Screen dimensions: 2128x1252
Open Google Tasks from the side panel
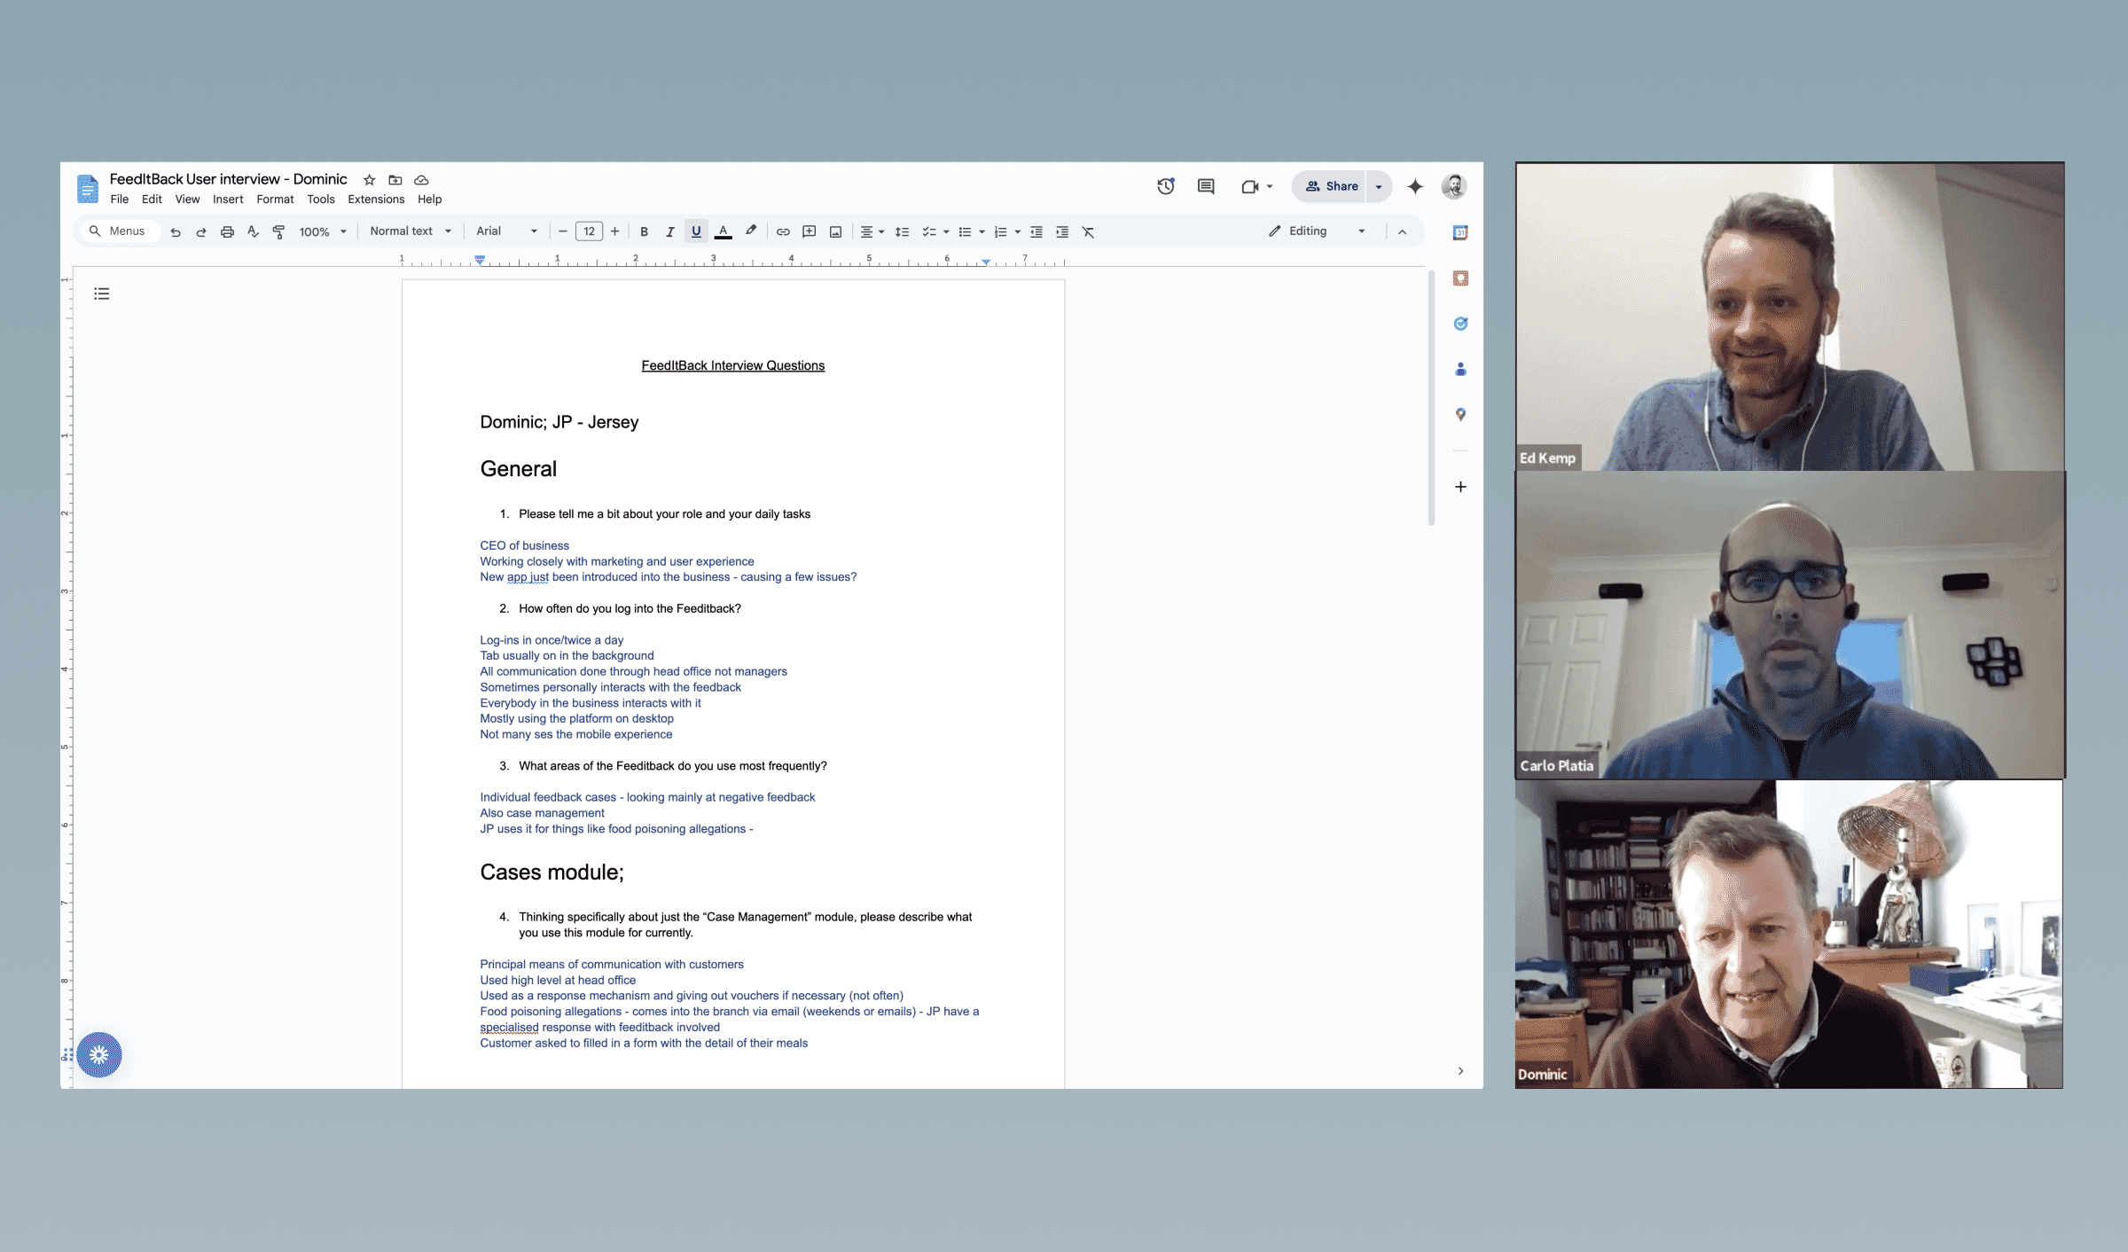1460,324
